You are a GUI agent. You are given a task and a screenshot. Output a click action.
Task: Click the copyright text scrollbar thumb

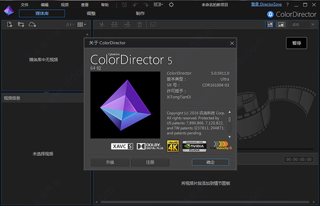[230, 119]
